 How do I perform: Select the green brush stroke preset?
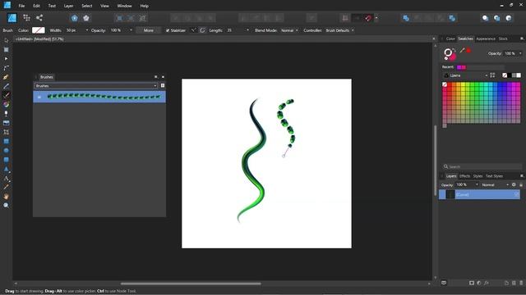point(99,97)
